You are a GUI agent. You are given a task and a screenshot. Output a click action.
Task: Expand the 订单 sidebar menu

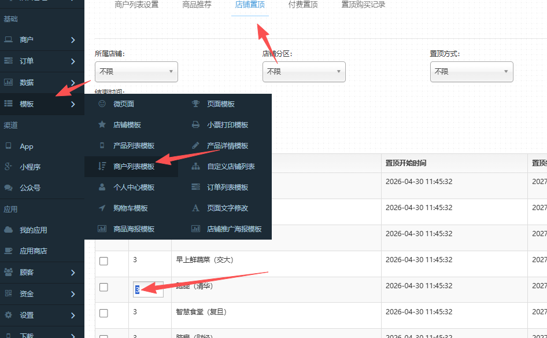[40, 61]
